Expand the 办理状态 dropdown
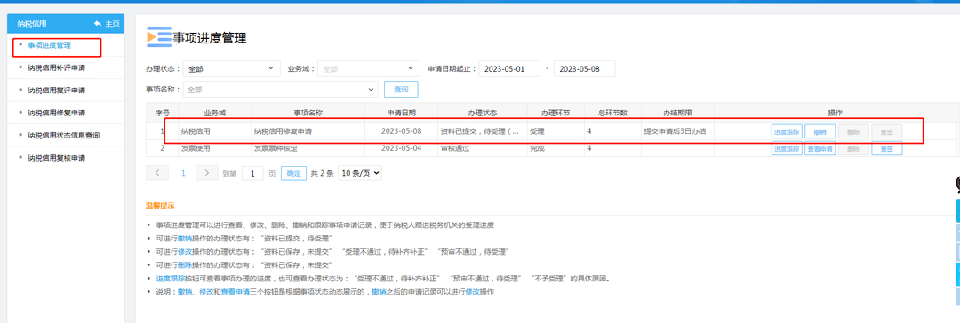 coord(231,69)
